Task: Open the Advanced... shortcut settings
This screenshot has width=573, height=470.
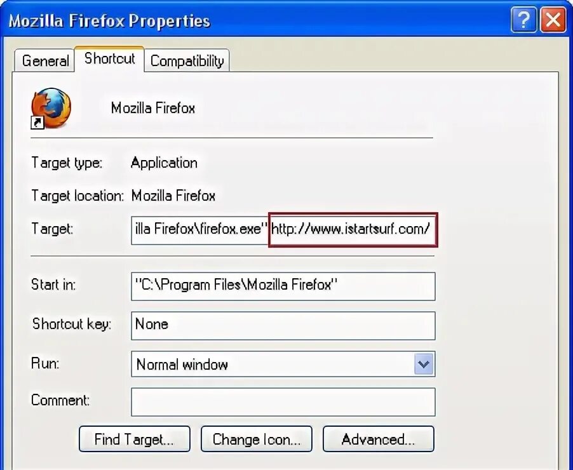Action: 379,439
